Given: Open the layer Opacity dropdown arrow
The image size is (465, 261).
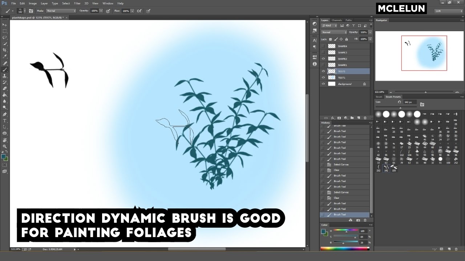Looking at the screenshot, I should [x=370, y=32].
